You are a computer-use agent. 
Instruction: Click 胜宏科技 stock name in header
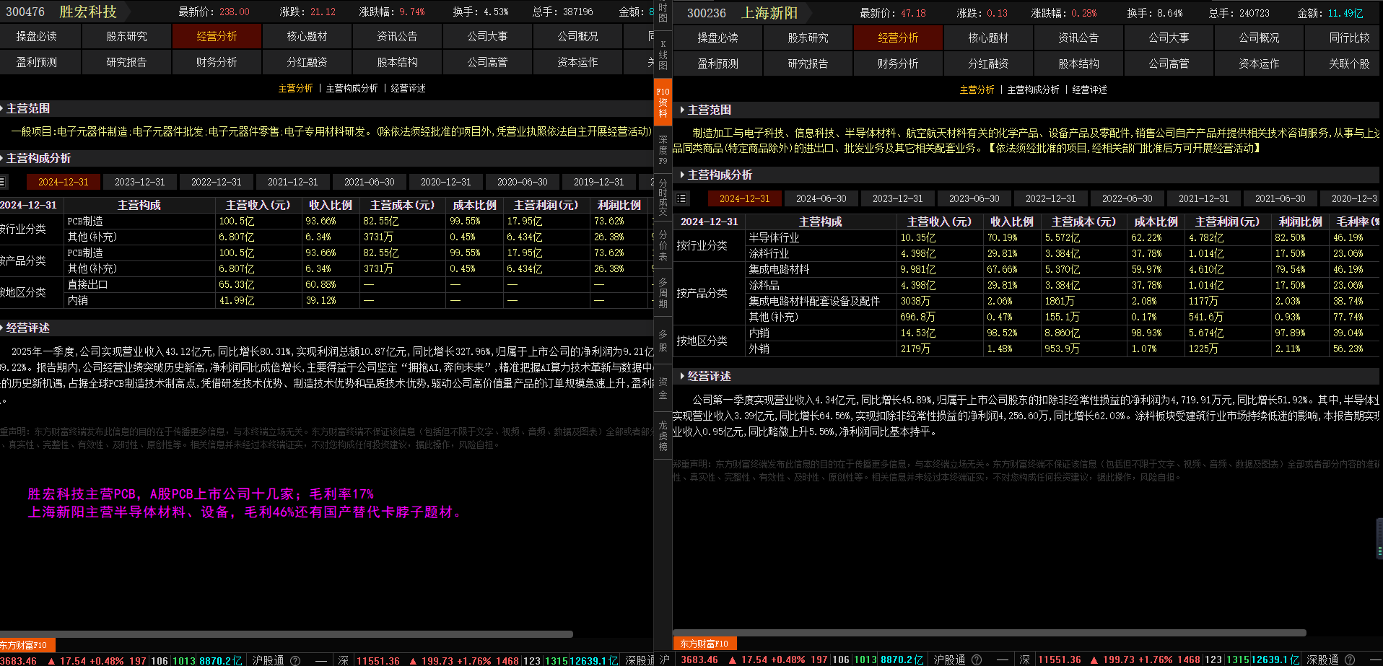[88, 12]
